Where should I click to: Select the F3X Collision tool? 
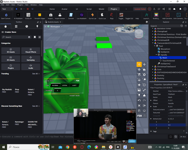(144, 80)
